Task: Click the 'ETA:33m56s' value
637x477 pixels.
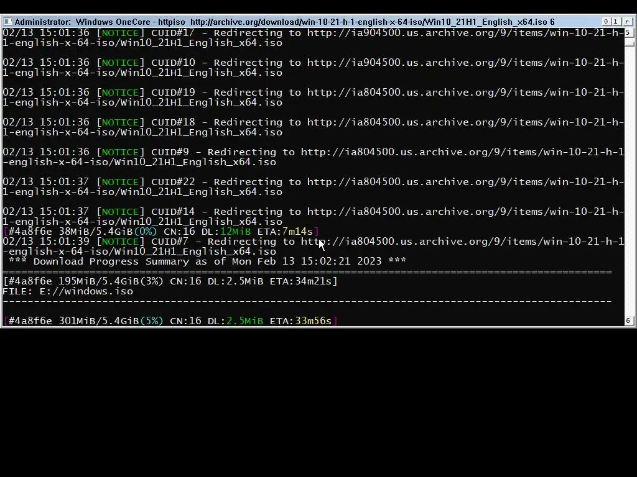Action: coord(301,321)
